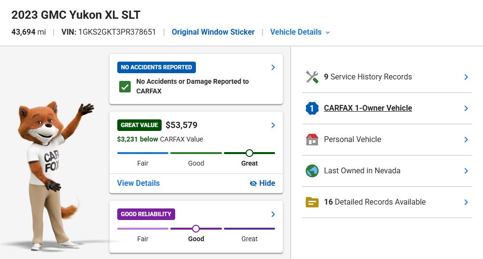Click the wrench Service History icon
The width and height of the screenshot is (483, 259).
[312, 77]
